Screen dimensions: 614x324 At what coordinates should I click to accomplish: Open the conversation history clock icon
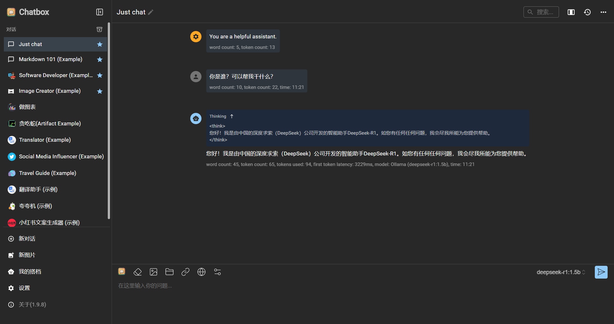click(x=587, y=12)
